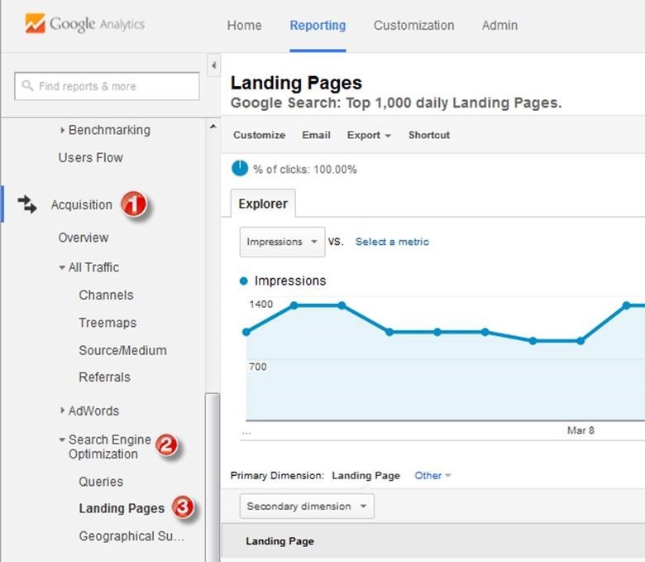Click the Select a metric link
Image resolution: width=645 pixels, height=562 pixels.
(392, 242)
